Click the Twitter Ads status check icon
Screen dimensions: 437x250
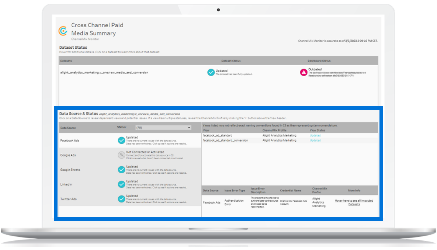pos(121,199)
